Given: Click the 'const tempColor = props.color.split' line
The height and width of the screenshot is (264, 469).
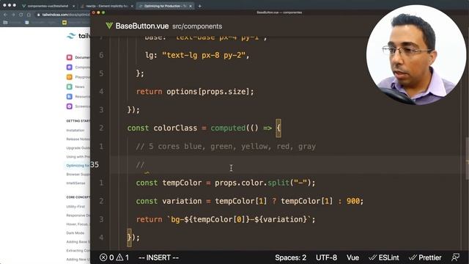Looking at the screenshot, I should (x=226, y=183).
